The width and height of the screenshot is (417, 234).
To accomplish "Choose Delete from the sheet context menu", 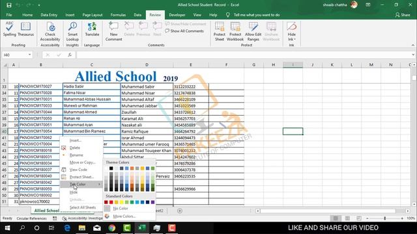I will 81,148.
